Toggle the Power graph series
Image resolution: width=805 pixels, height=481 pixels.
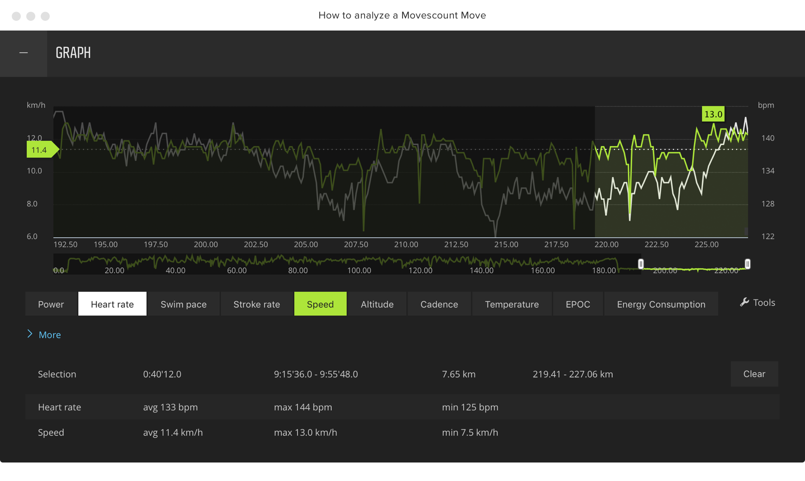(51, 304)
